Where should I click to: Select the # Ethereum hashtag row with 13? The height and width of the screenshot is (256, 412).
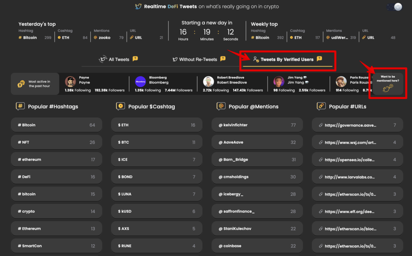coord(56,229)
